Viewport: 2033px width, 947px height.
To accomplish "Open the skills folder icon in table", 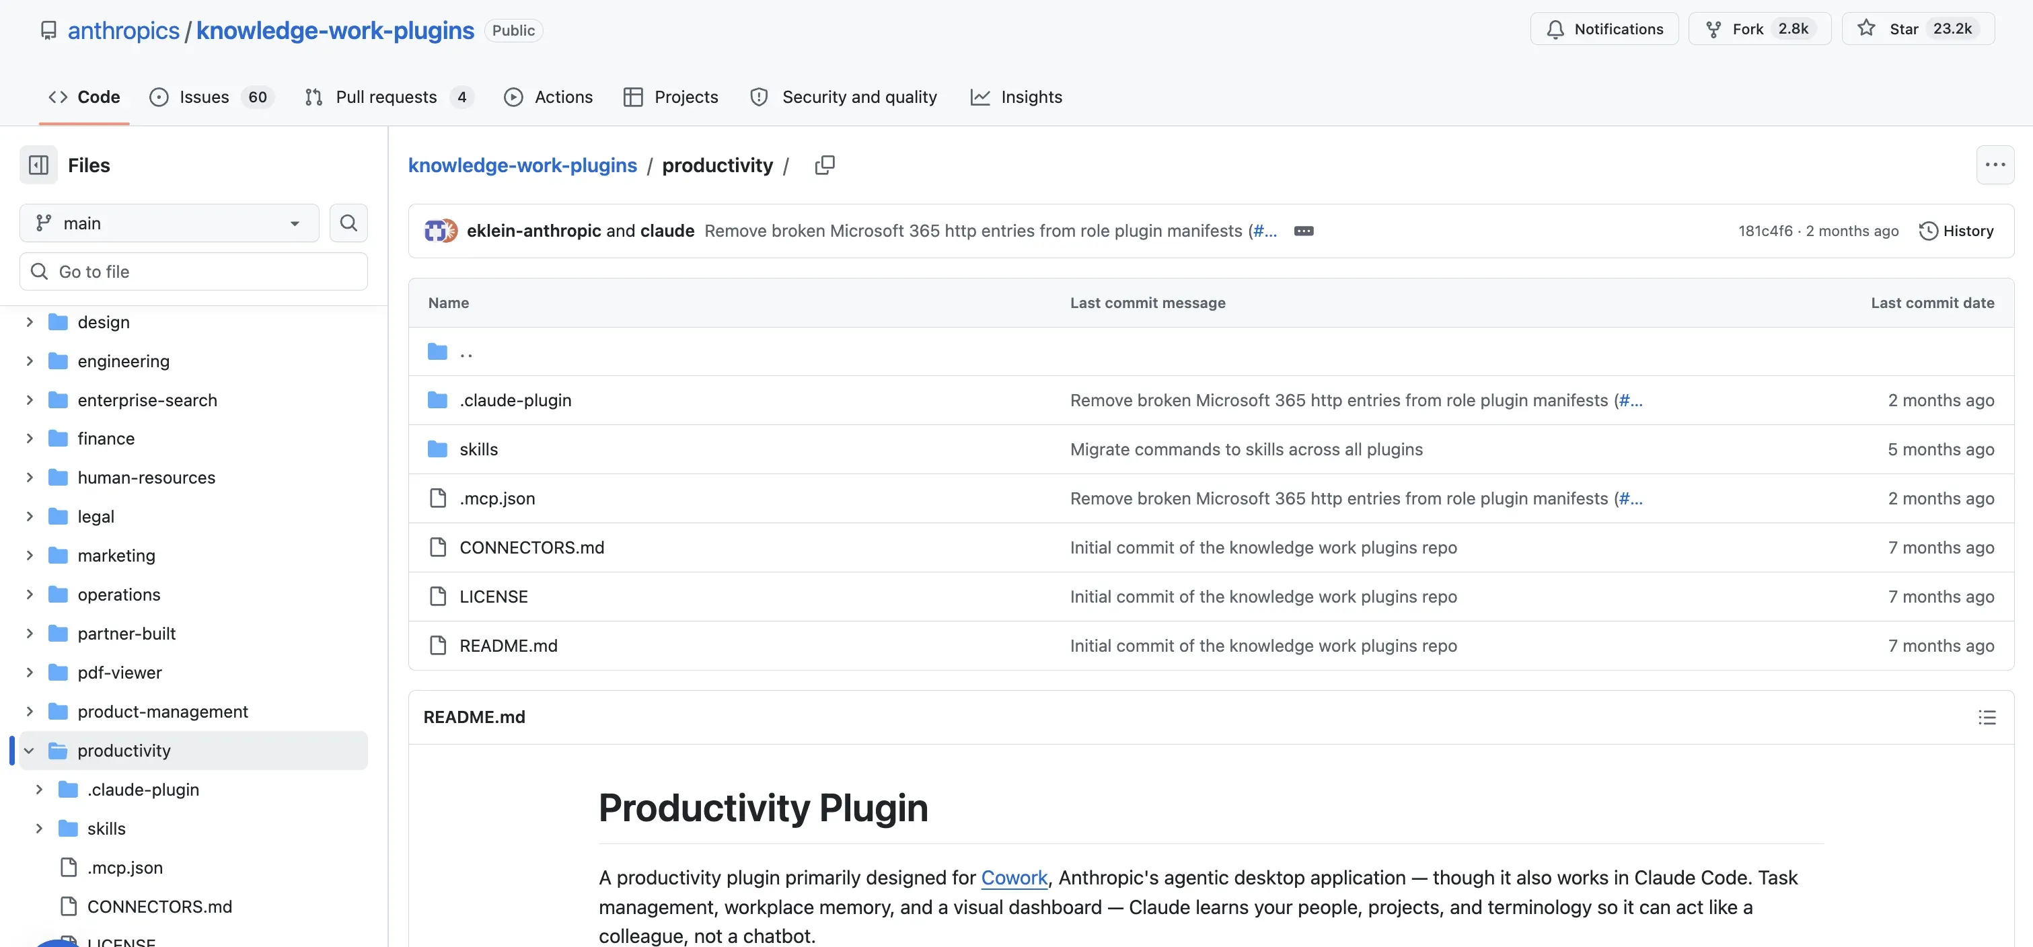I will coord(437,449).
